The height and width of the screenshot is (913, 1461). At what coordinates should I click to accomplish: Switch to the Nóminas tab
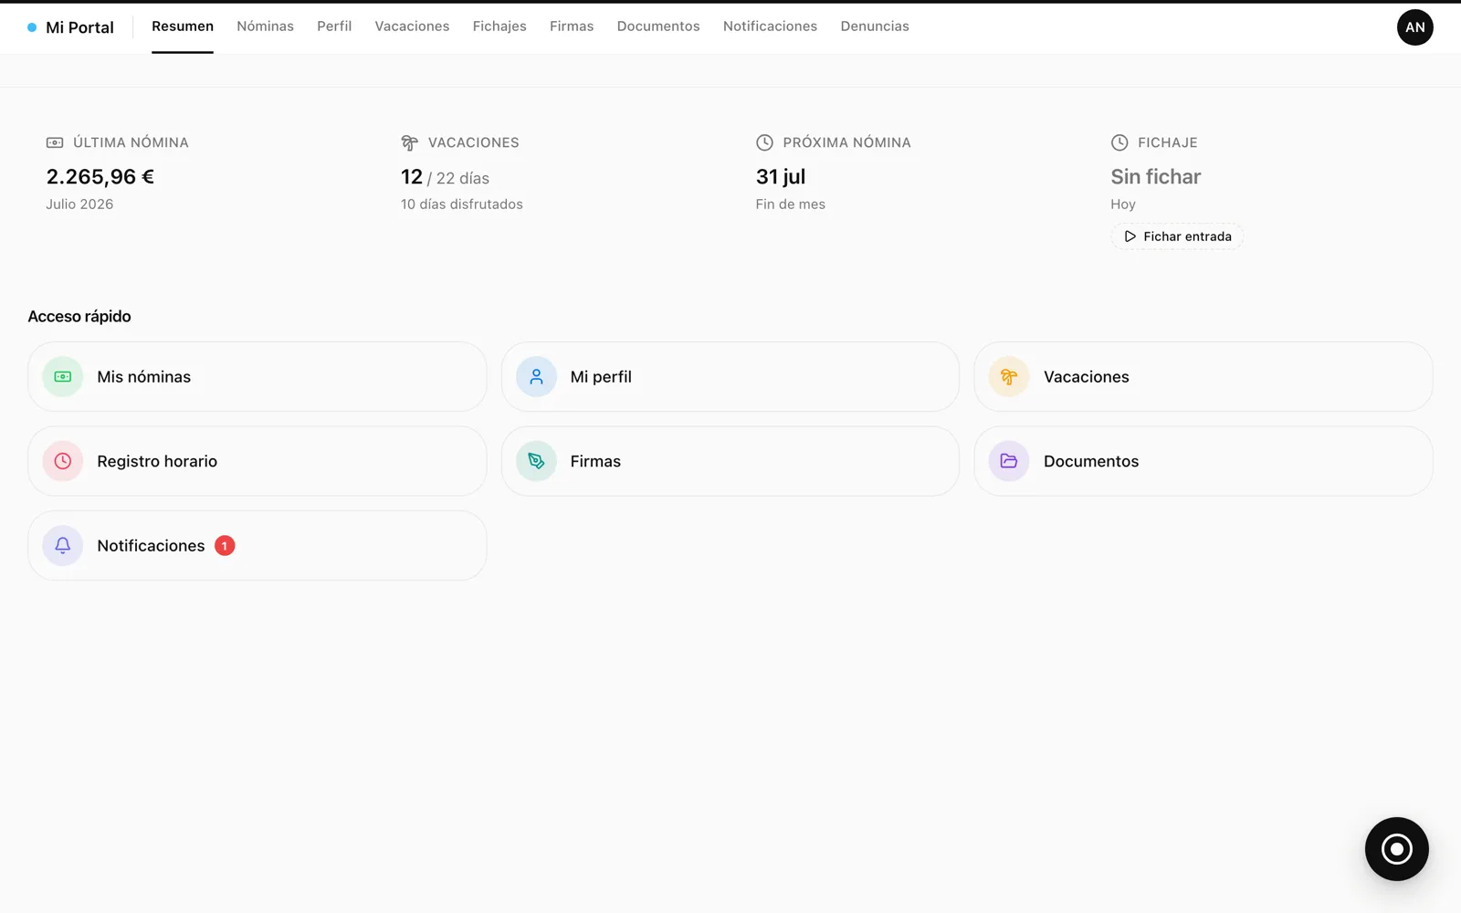(x=265, y=26)
